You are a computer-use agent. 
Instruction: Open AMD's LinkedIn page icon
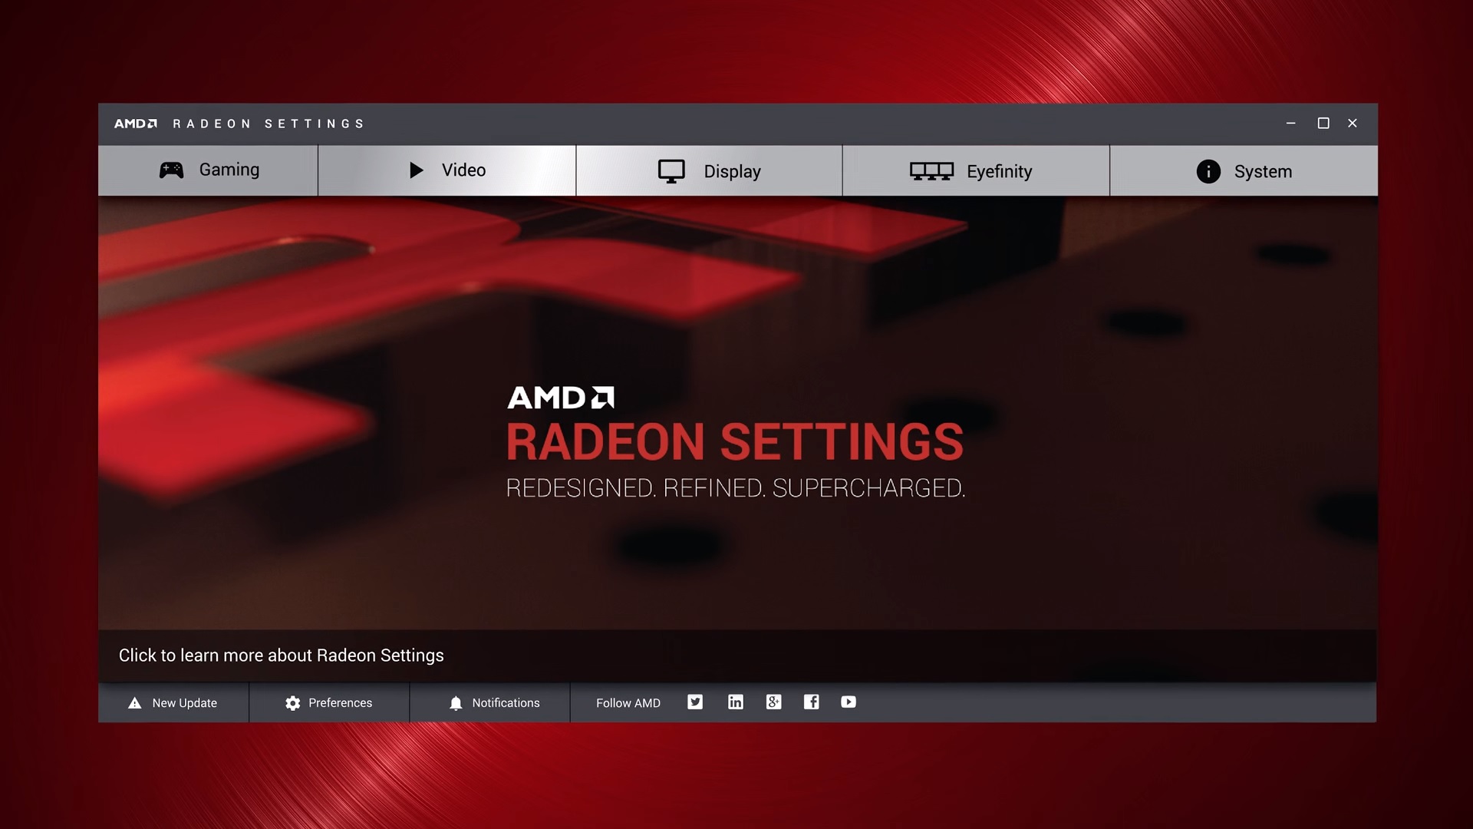[x=735, y=702]
